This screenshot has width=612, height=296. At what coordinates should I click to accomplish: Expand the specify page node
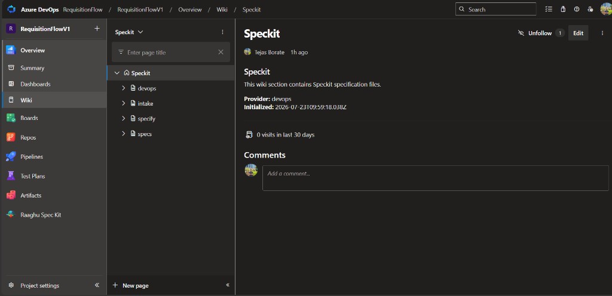point(123,118)
